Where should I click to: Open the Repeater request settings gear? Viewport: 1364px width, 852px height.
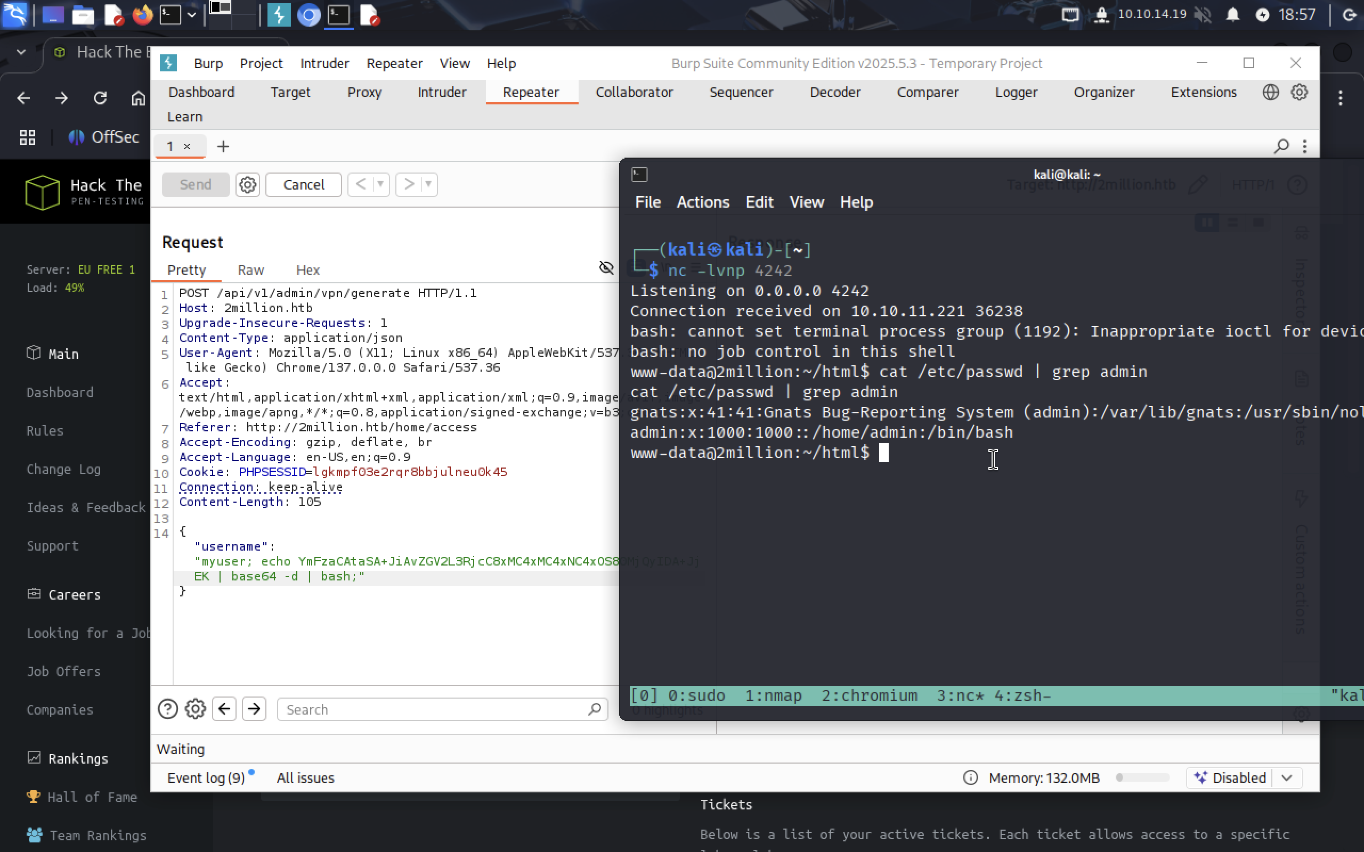coord(247,184)
